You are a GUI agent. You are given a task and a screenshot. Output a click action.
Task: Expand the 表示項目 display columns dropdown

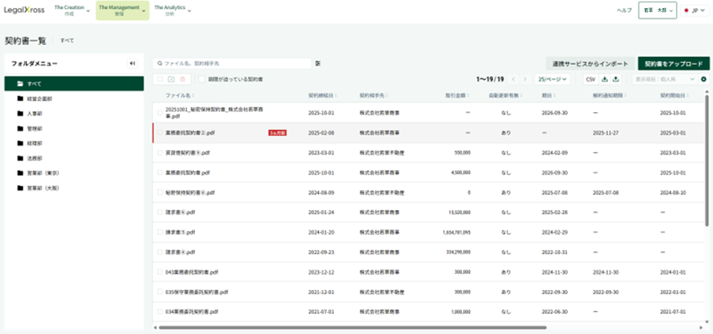tap(665, 80)
